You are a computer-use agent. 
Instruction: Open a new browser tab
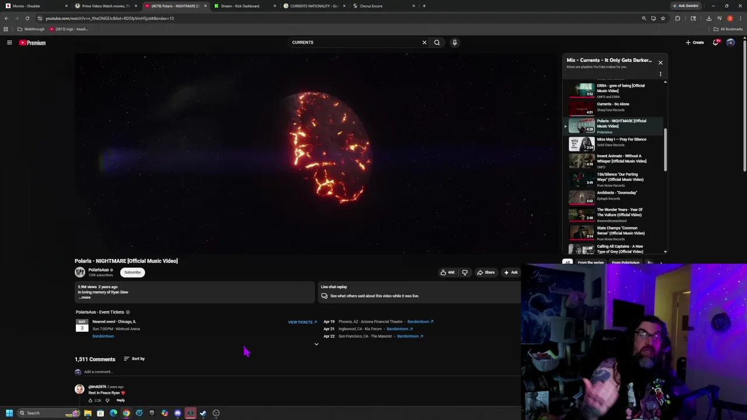point(424,6)
